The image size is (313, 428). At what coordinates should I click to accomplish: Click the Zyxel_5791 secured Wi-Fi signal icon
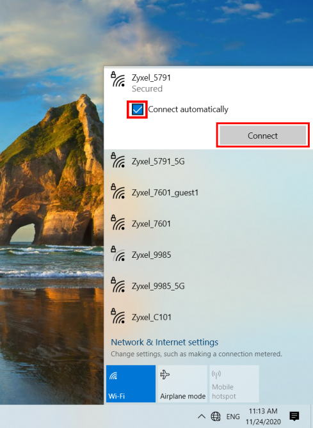coord(118,79)
